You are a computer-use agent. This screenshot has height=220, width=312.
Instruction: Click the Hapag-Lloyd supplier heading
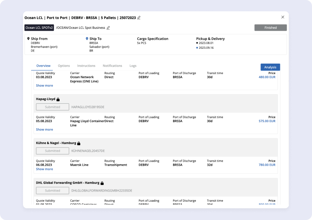pos(46,99)
